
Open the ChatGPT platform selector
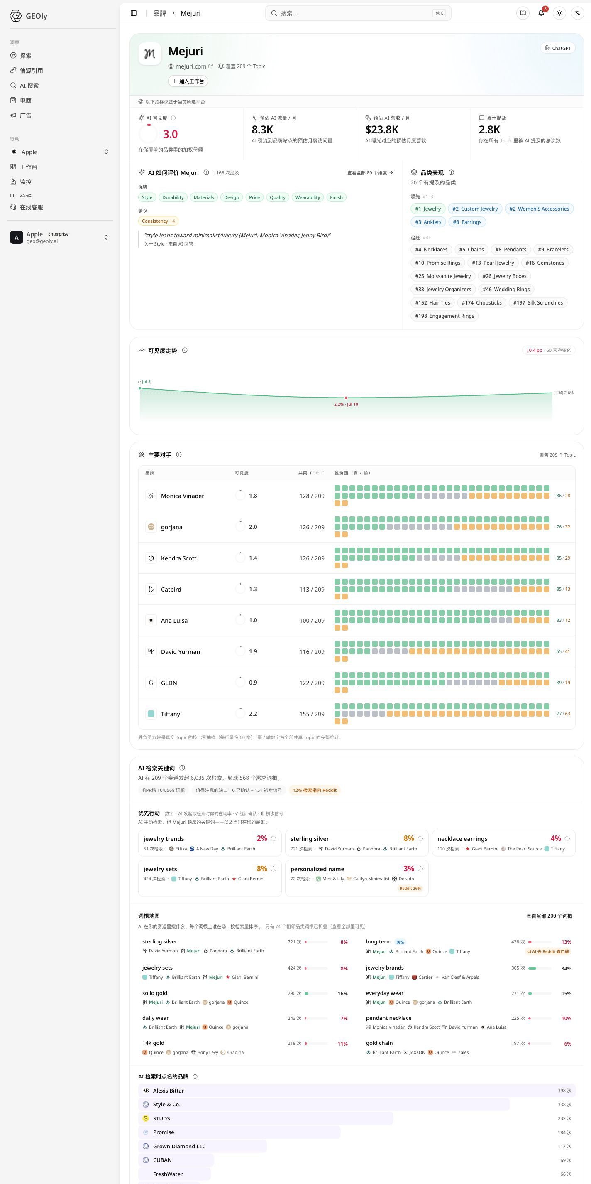point(558,48)
